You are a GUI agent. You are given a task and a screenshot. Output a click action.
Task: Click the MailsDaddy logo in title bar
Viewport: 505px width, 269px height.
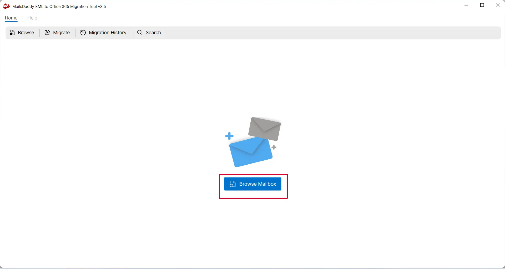point(6,6)
